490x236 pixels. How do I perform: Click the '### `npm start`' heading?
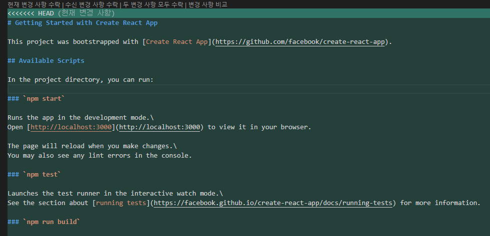coord(36,99)
